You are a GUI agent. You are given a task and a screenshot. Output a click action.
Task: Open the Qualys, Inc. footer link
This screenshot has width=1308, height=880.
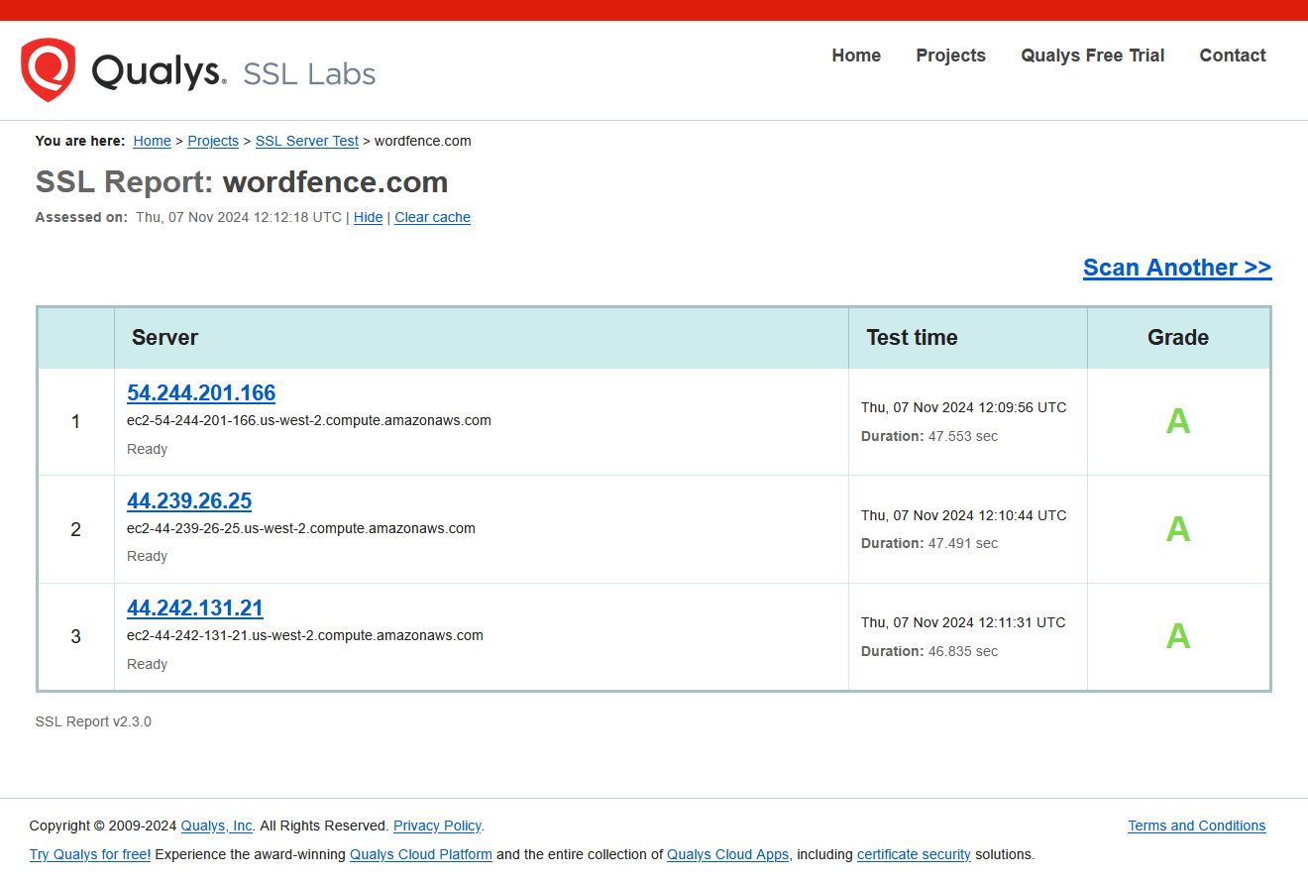coord(216,825)
